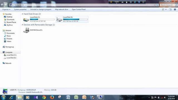
Task: Open address bar history dropdown
Action: pyautogui.click(x=154, y=5)
